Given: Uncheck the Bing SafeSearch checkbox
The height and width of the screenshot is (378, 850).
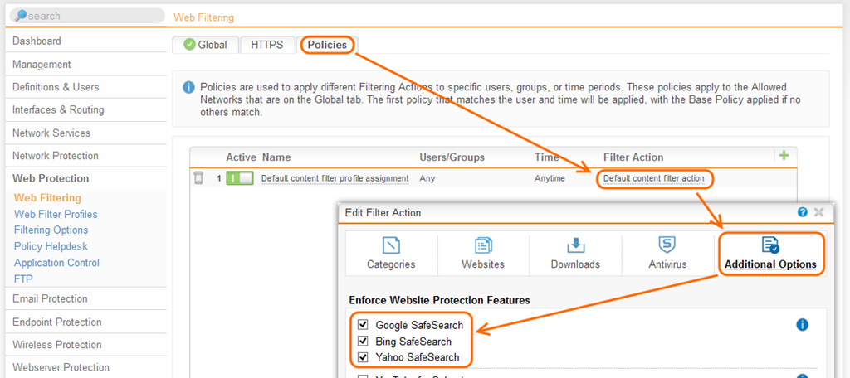Looking at the screenshot, I should coord(363,342).
